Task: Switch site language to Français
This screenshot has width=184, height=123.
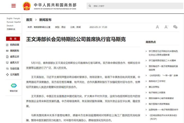Action: pyautogui.click(x=17, y=19)
